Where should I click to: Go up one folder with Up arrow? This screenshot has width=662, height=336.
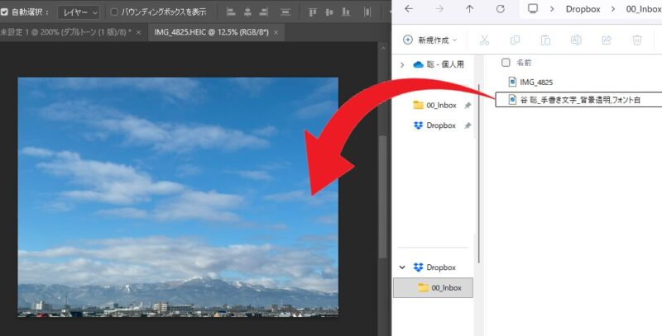tap(470, 9)
